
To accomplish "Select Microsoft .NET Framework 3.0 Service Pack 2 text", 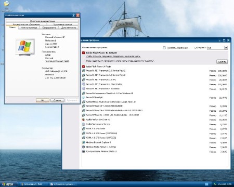I will [x=106, y=75].
